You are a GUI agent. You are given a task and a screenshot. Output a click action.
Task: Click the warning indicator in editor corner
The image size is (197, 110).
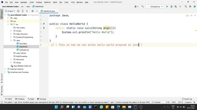click(187, 16)
